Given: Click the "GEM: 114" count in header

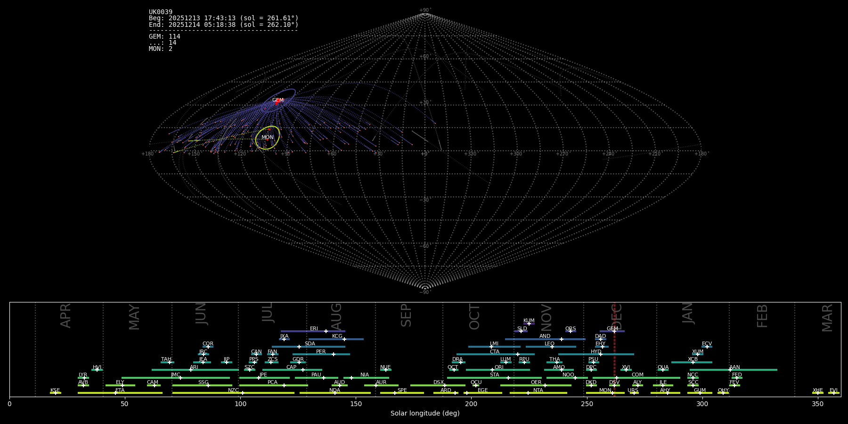Looking at the screenshot, I should coord(164,37).
